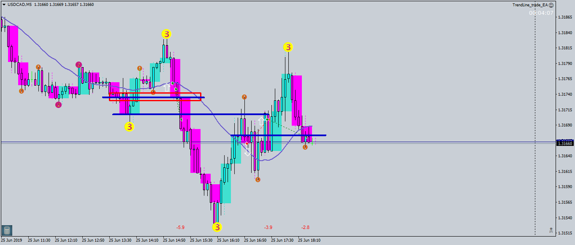Click the smiley face next to TrendLine_trade_EA
This screenshot has height=245, width=575.
[553, 5]
